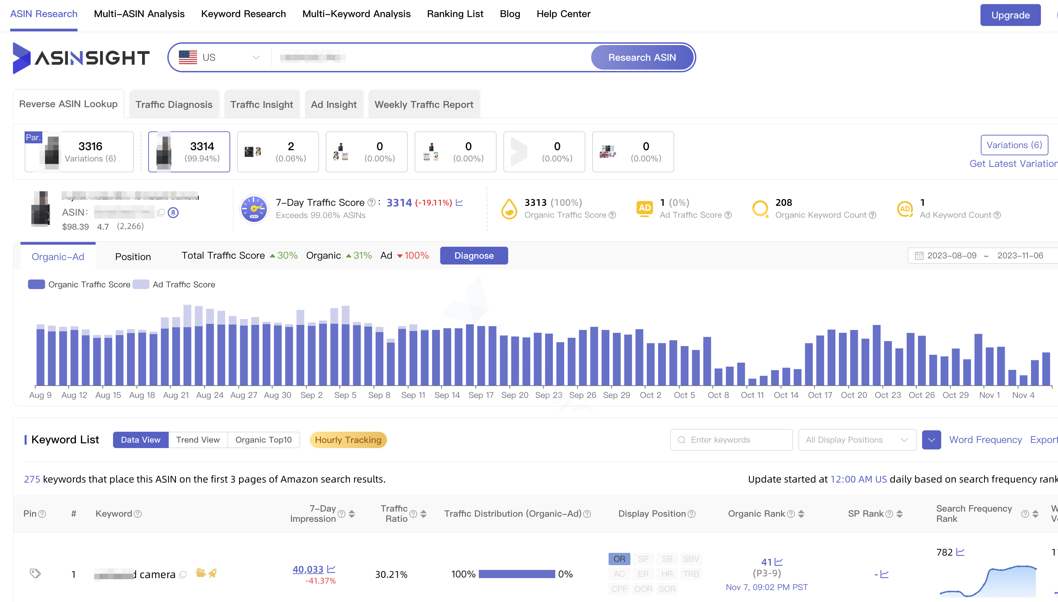The image size is (1058, 602).
Task: Click the Organic Traffic Score color swatch
Action: tap(37, 285)
